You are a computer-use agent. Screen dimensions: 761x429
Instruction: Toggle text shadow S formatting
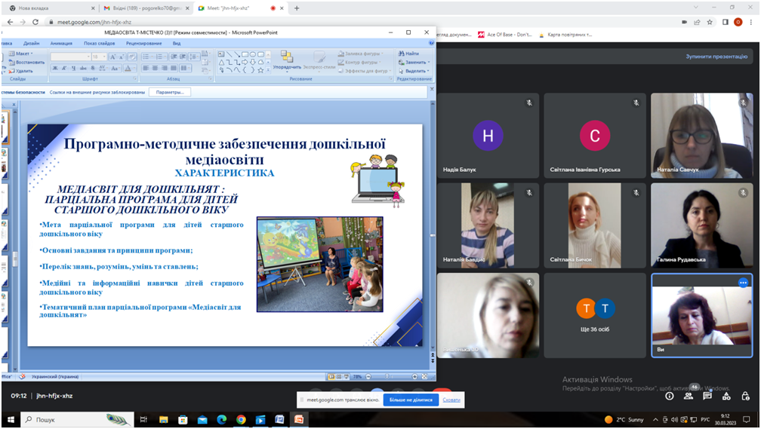[x=93, y=69]
